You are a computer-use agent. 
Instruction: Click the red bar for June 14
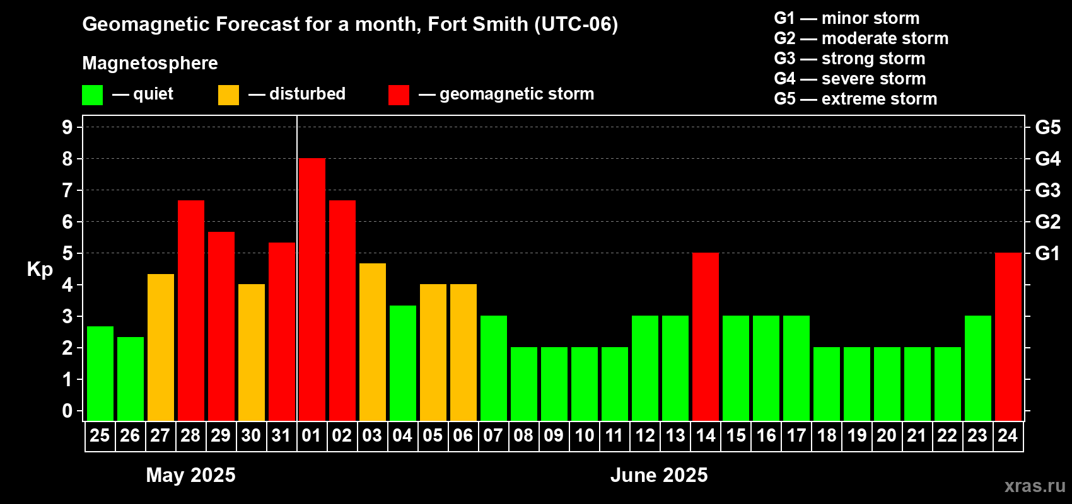tap(706, 337)
